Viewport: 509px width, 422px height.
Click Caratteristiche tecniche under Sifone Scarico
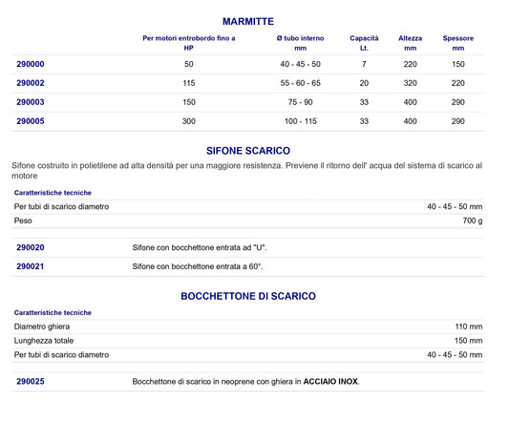point(53,193)
